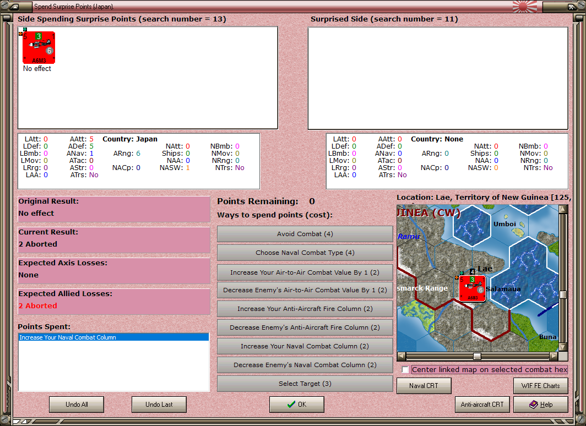Click the Avoid Combat (4) button
The height and width of the screenshot is (426, 586).
(x=305, y=234)
